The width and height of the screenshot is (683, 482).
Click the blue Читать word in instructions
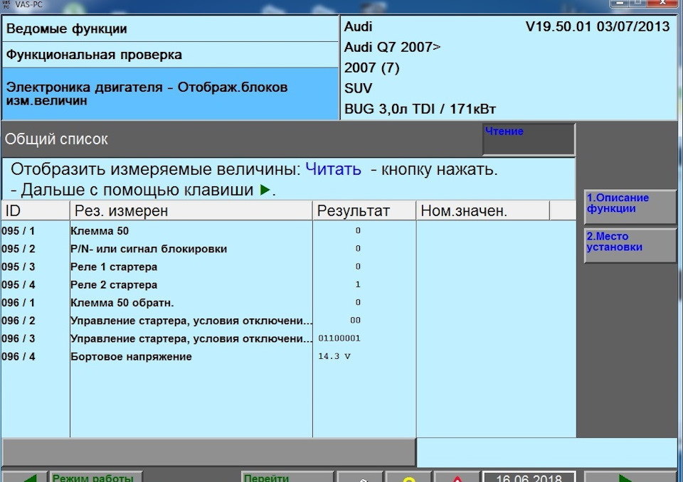point(333,169)
